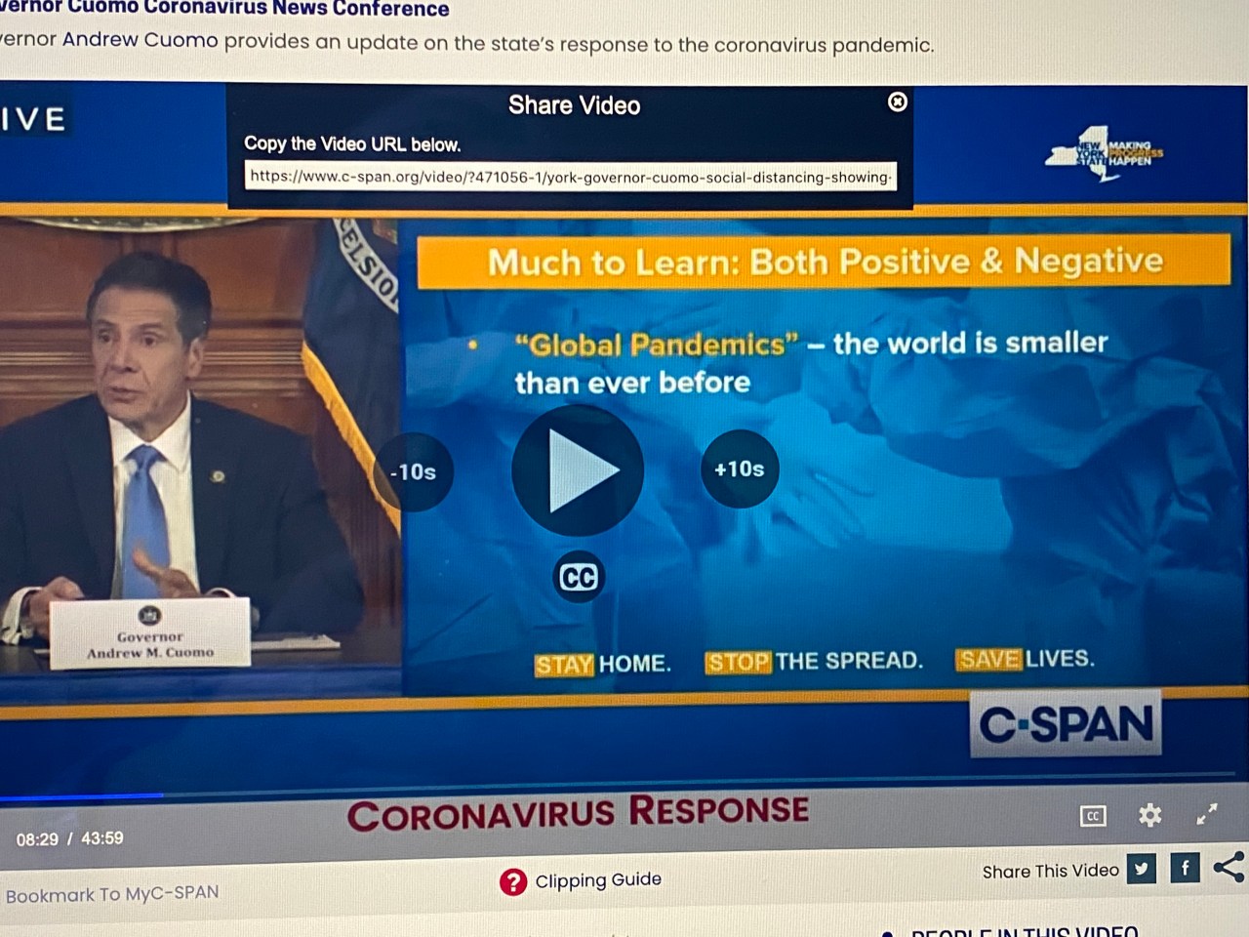
Task: Open the Clipping Guide link
Action: (597, 880)
